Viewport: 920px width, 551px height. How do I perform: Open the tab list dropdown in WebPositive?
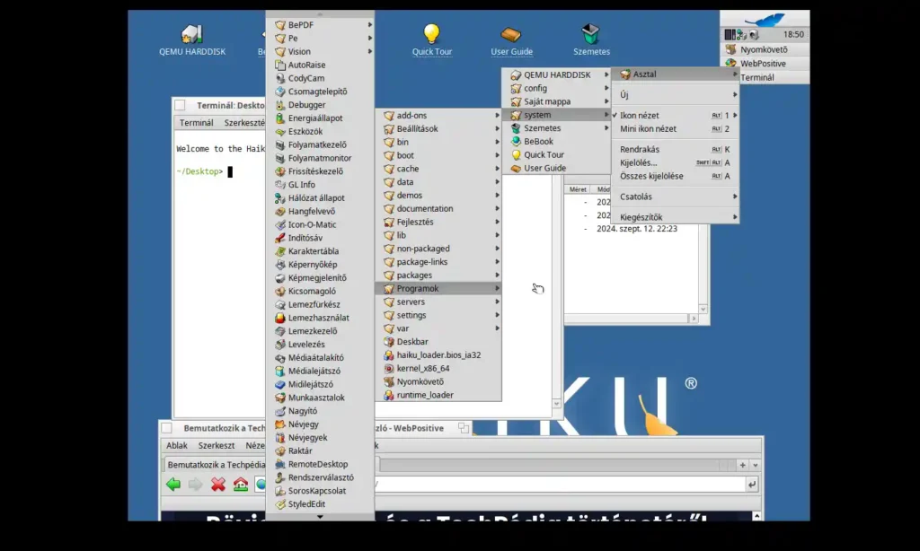pyautogui.click(x=755, y=465)
